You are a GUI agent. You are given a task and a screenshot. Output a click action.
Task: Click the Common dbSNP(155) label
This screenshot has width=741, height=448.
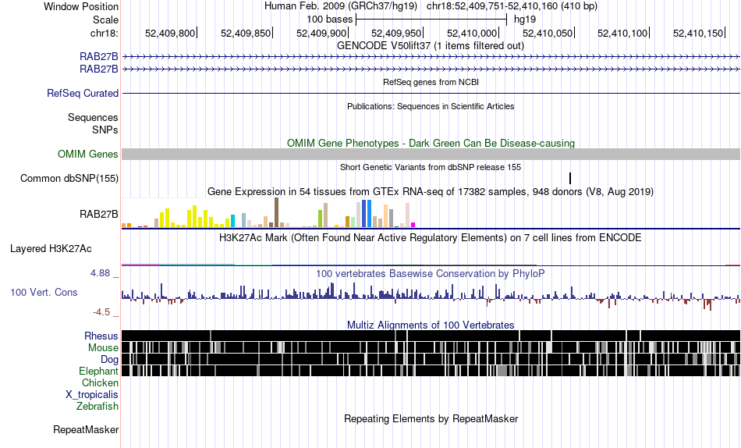[x=69, y=179]
